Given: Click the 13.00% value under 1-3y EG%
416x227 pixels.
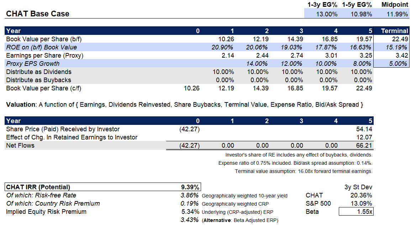Looking at the screenshot, I should coord(327,14).
